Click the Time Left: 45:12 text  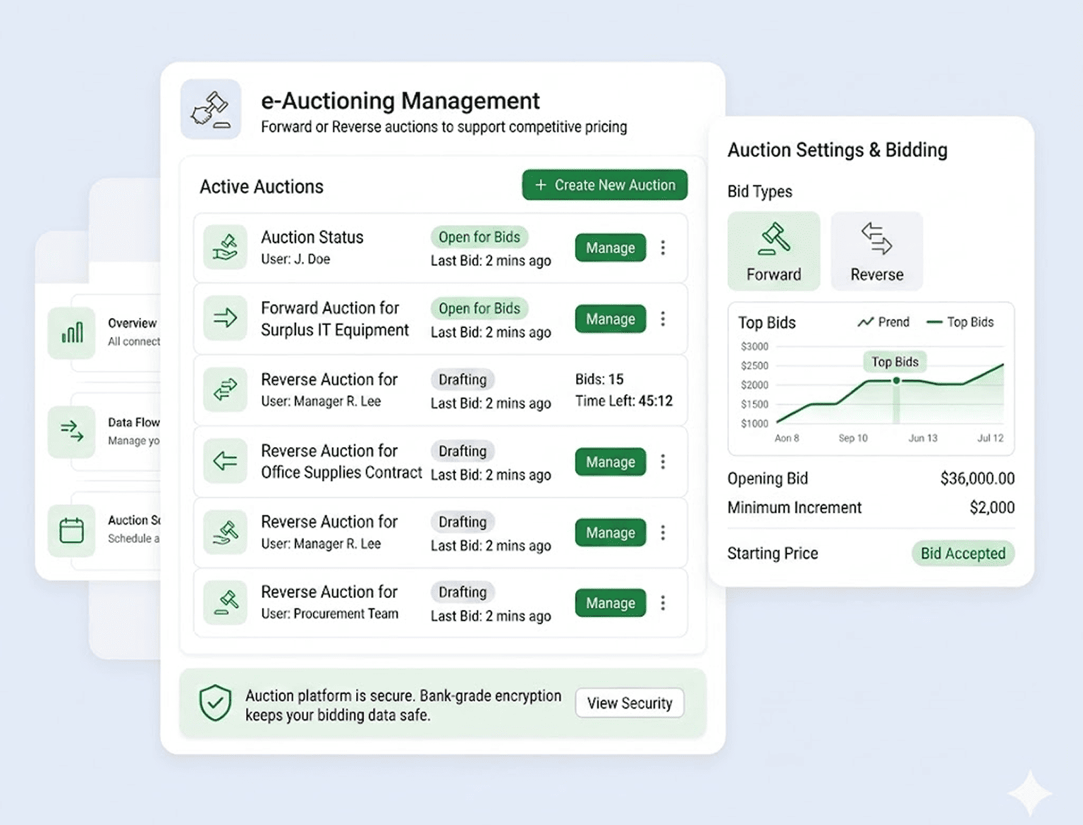(x=624, y=401)
